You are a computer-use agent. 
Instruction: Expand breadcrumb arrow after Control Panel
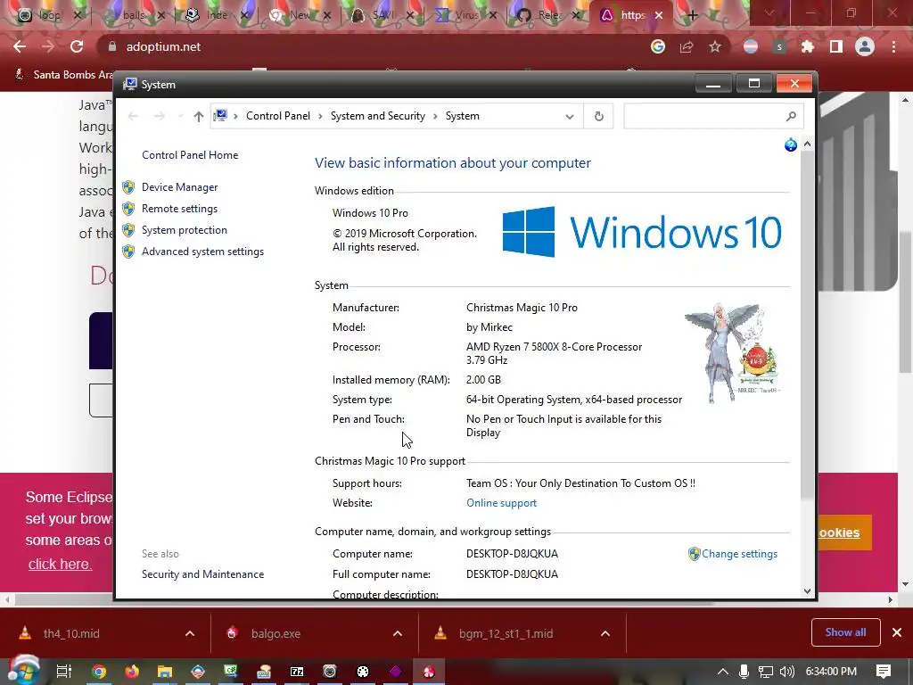click(x=320, y=117)
